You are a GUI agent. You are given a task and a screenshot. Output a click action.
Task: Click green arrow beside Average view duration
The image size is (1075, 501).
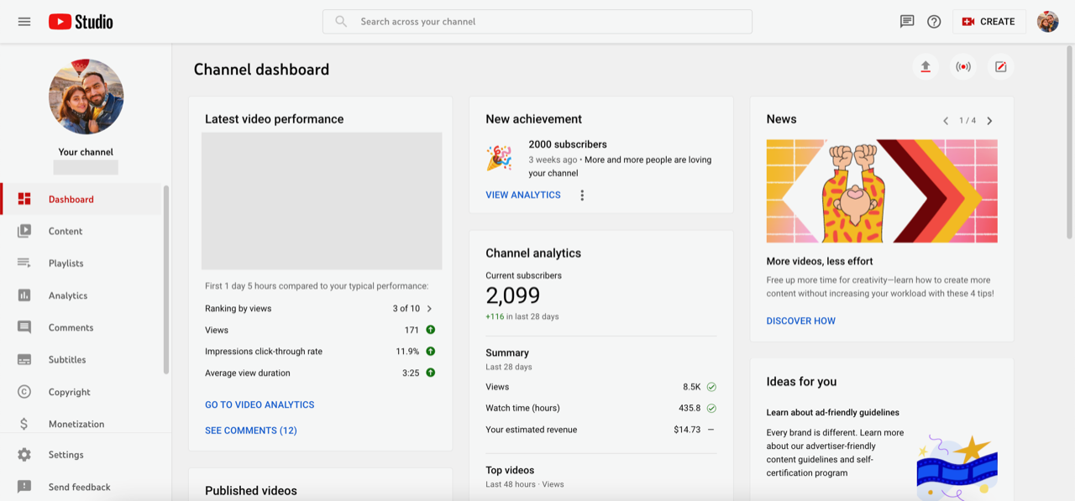click(431, 373)
